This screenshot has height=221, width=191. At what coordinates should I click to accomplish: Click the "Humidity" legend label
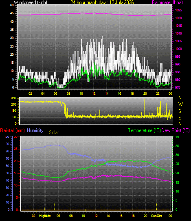pos(35,130)
